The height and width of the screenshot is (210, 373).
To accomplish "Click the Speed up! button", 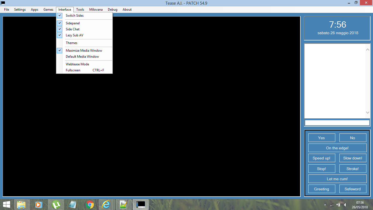I will (322, 158).
